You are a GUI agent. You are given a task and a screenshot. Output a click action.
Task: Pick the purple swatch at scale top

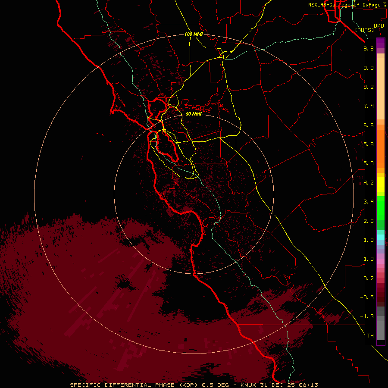[381, 43]
